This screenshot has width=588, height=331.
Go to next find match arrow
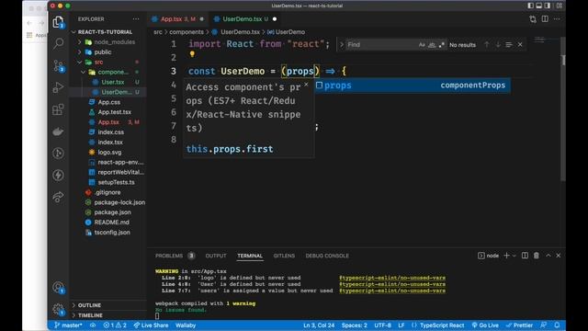(x=498, y=45)
